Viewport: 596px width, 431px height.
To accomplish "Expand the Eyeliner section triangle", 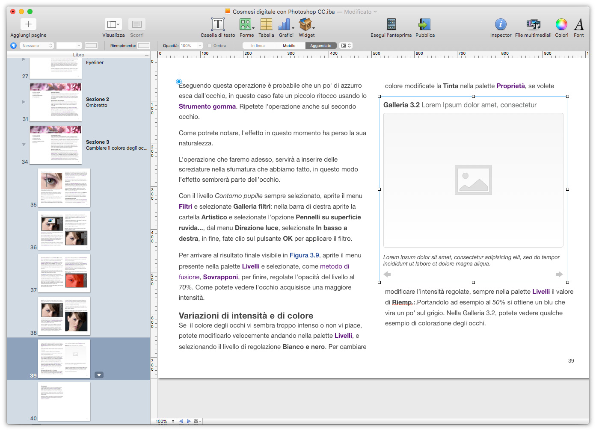I will (24, 59).
